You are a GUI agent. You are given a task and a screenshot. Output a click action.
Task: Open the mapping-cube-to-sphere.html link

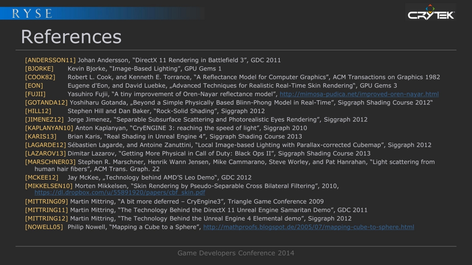309,227
